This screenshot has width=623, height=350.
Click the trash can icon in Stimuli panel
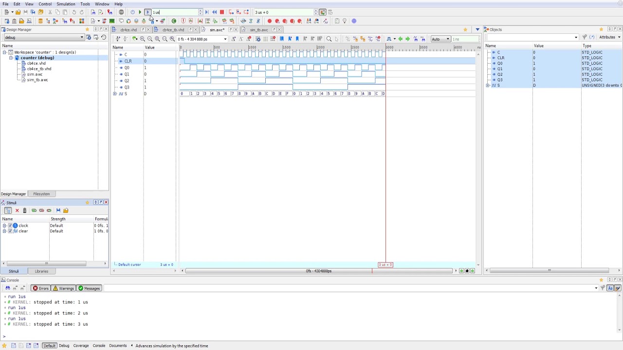point(24,210)
